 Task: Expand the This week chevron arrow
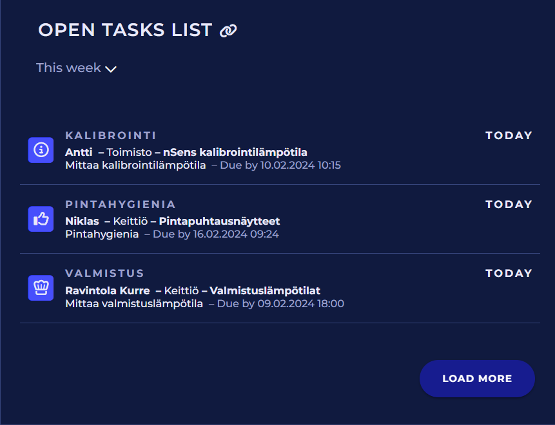[x=111, y=69]
